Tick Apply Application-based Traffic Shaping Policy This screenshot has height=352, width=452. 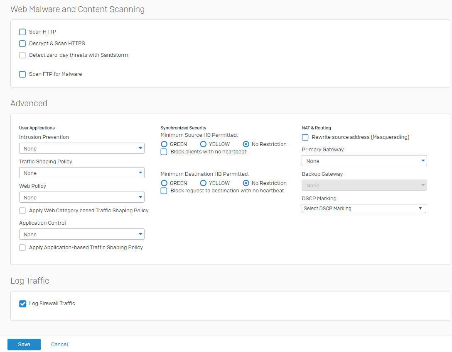point(22,248)
